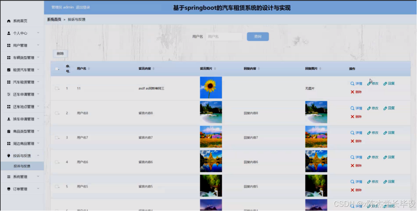Click the grid icon beside 还车地点管理
This screenshot has height=211, width=417.
coord(9,106)
